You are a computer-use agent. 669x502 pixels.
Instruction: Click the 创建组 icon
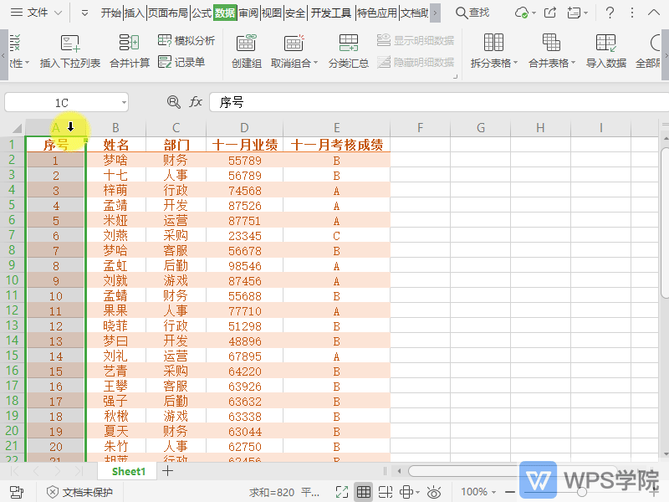pyautogui.click(x=246, y=44)
